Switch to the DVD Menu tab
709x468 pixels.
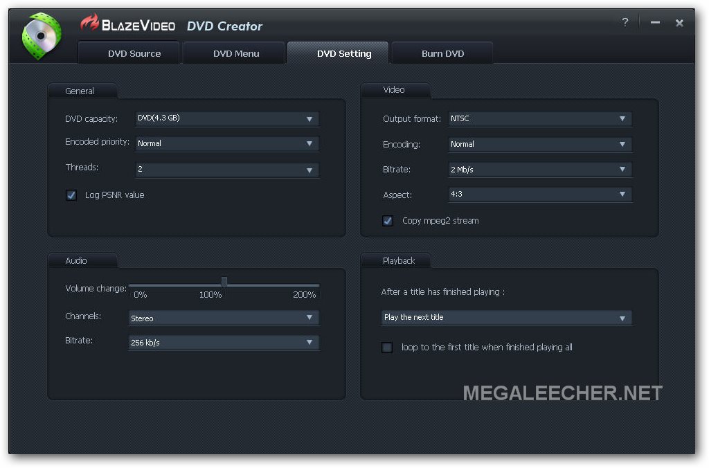tap(234, 53)
